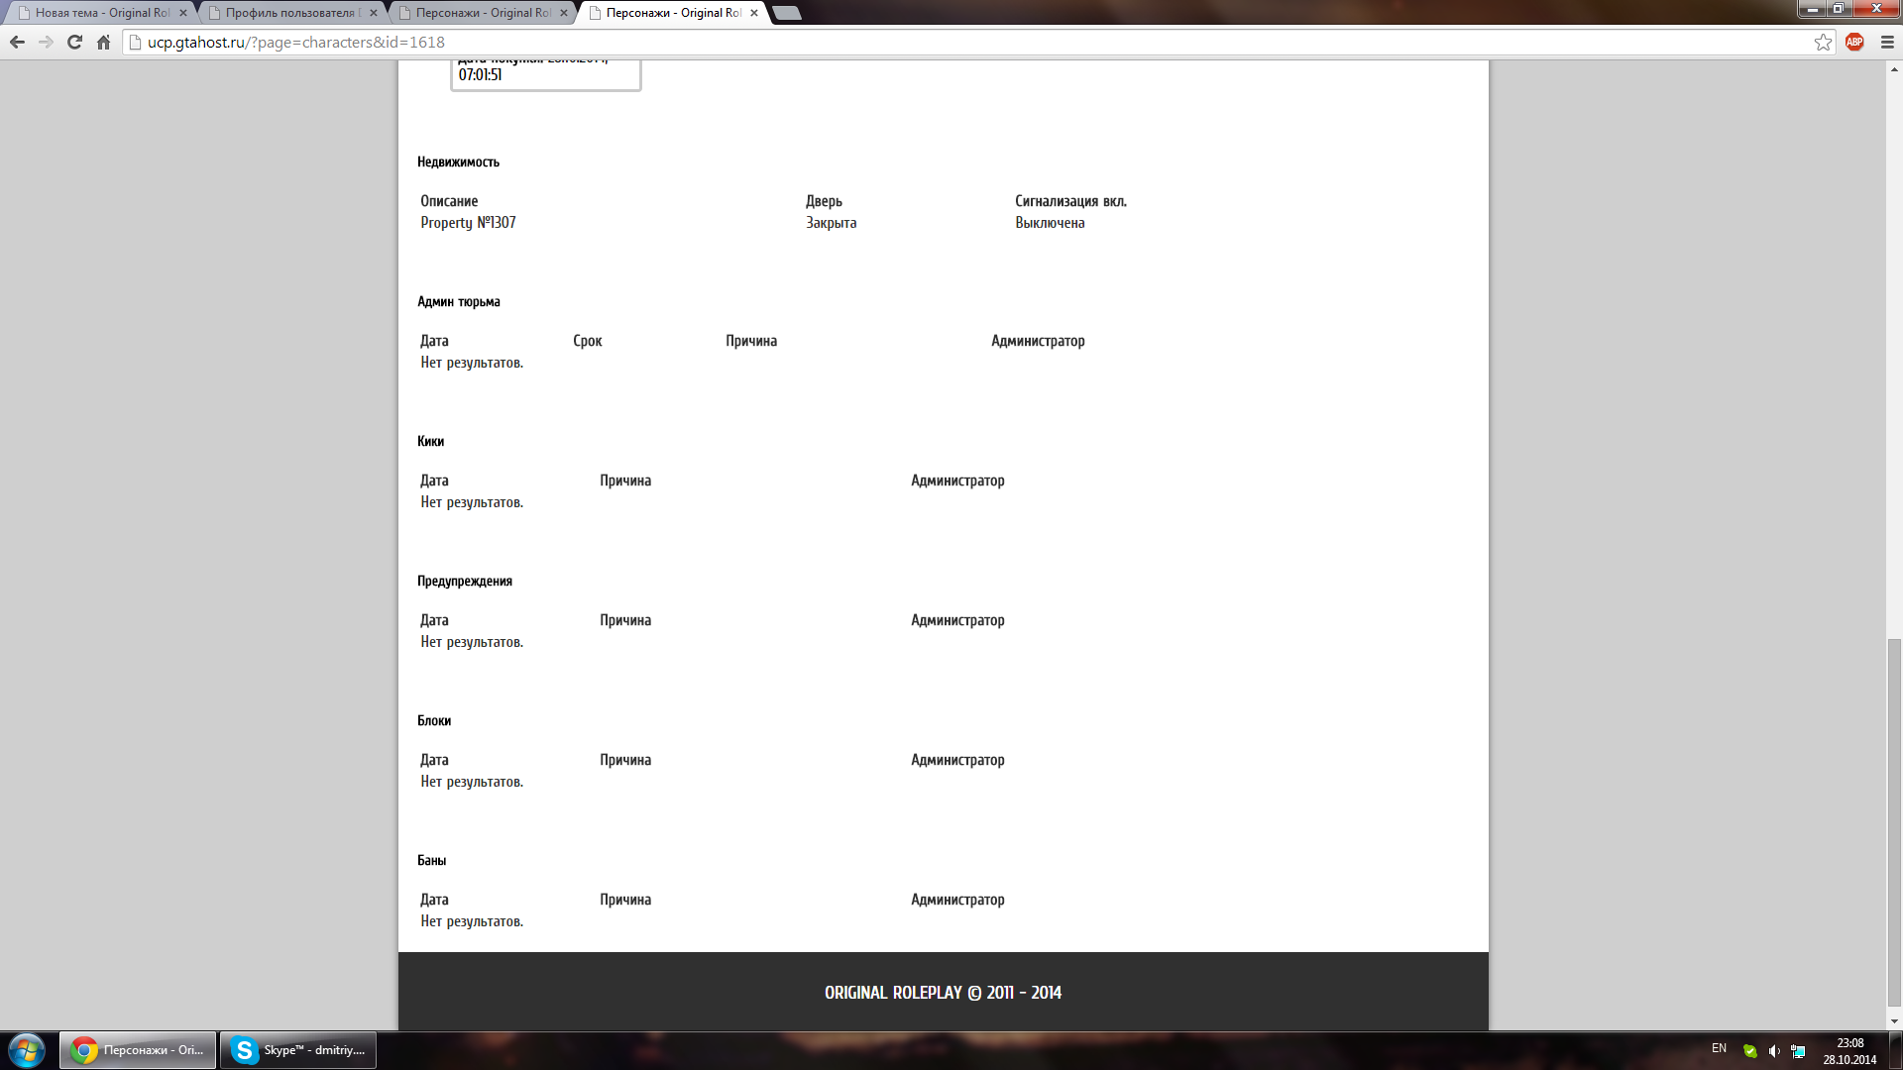Reload the current page
This screenshot has width=1903, height=1070.
(74, 42)
